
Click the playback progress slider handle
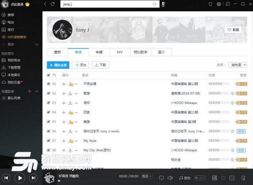[x=59, y=181]
